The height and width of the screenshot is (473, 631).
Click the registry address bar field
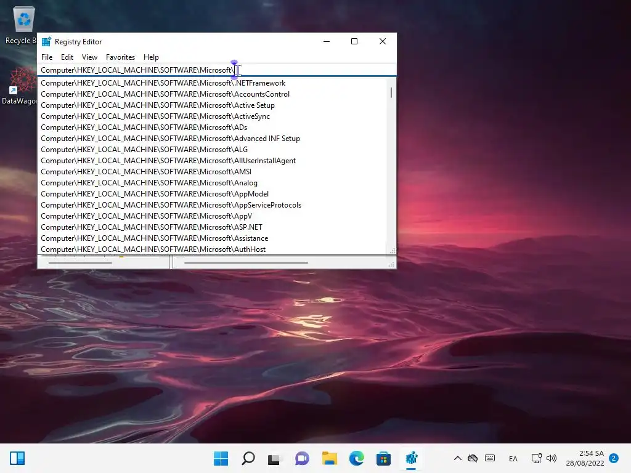(x=217, y=70)
